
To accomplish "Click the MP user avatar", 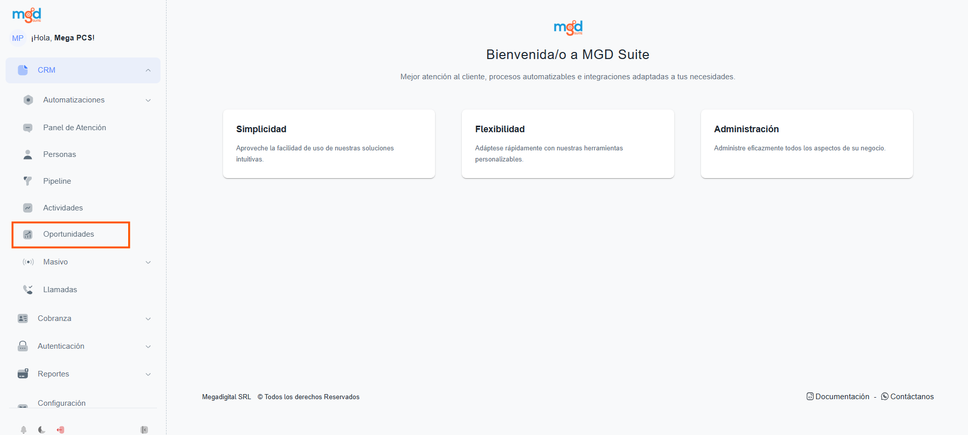I will [x=18, y=38].
